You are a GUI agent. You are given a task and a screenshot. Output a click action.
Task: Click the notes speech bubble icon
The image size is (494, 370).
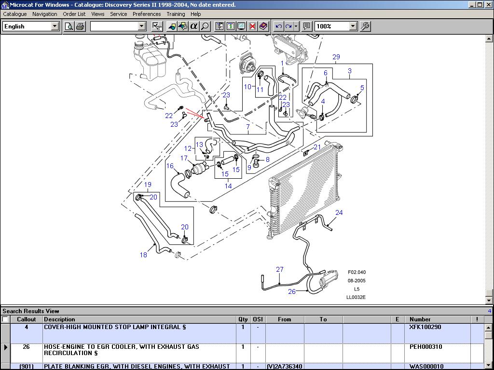[306, 26]
